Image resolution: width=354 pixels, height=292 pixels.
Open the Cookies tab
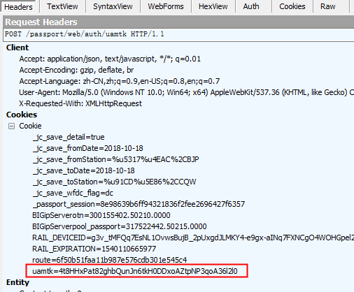click(292, 6)
